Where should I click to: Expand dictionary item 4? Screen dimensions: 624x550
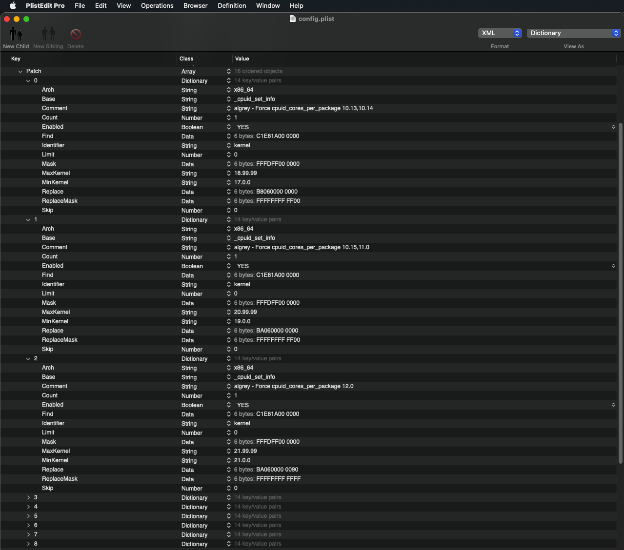click(28, 507)
